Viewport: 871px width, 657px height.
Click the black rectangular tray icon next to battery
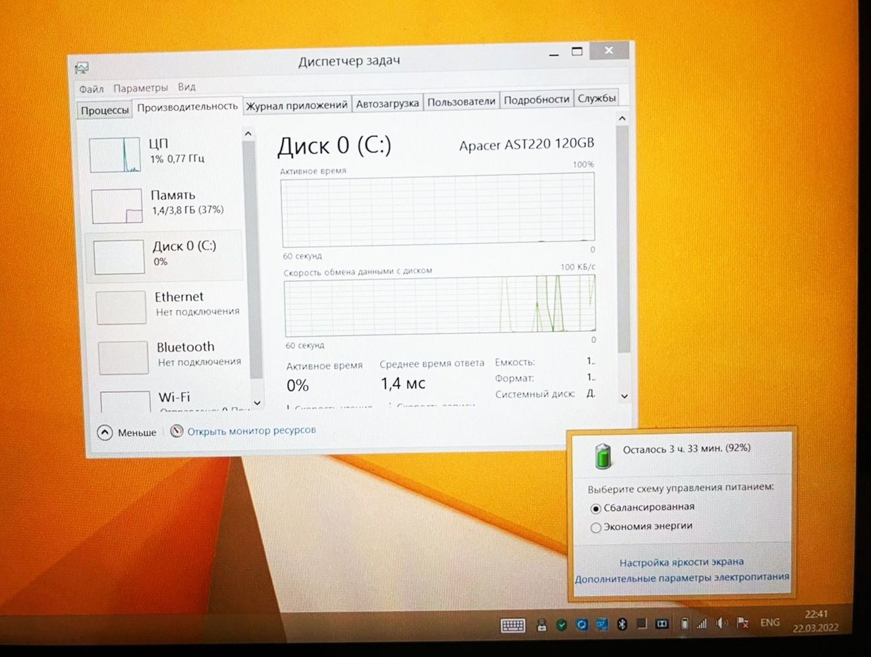tap(662, 623)
